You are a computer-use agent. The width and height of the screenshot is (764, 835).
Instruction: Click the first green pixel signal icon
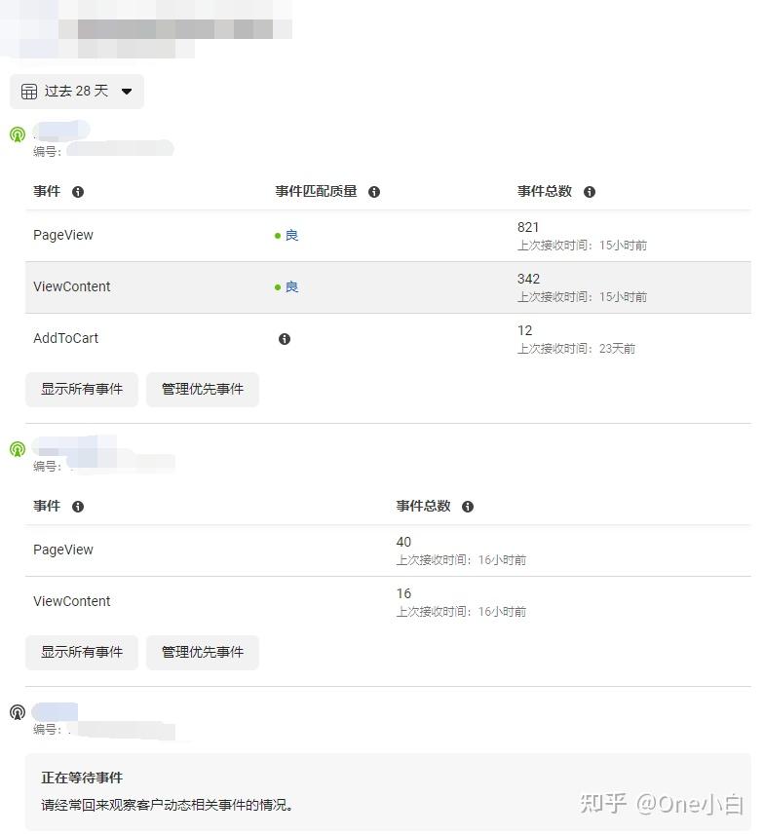pos(18,134)
